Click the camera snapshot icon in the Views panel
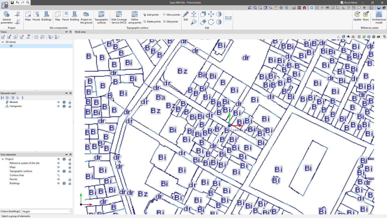Screen dimensions: 387x218 pos(36,37)
